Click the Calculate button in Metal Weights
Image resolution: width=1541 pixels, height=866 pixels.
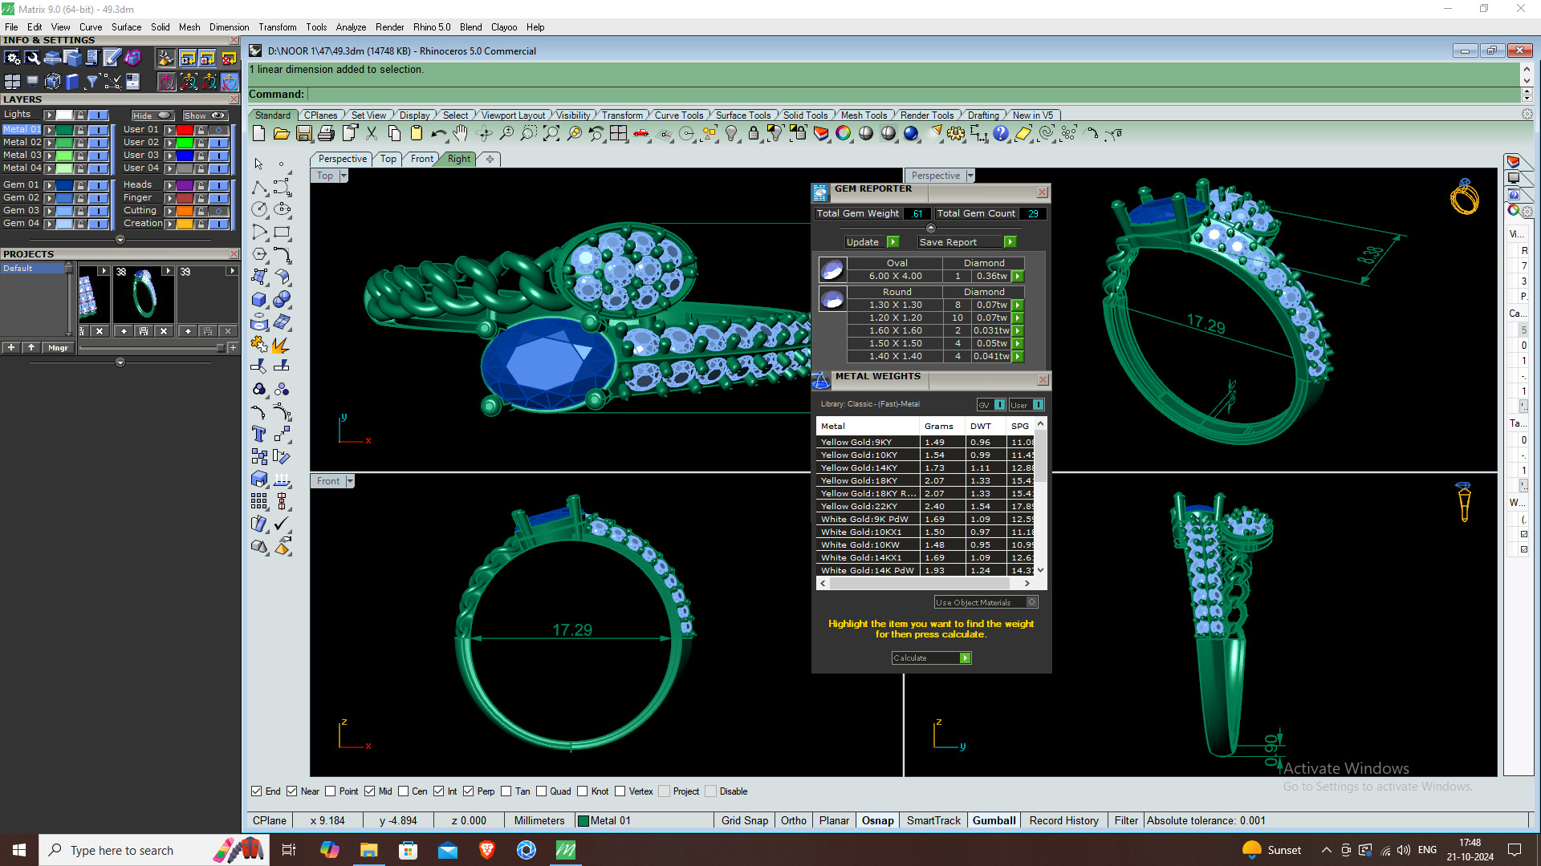(x=931, y=658)
